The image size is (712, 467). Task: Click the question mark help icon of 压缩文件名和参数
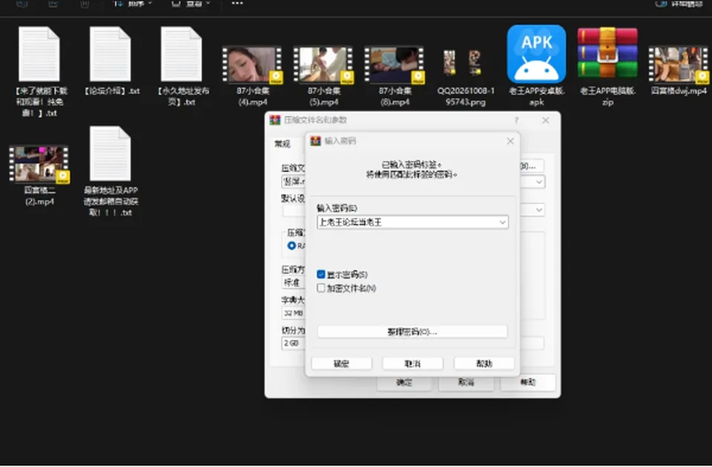tap(516, 120)
